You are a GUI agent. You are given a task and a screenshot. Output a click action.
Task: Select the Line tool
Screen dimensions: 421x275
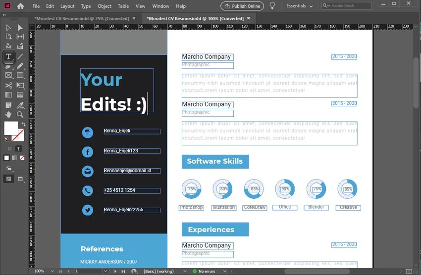pos(20,56)
